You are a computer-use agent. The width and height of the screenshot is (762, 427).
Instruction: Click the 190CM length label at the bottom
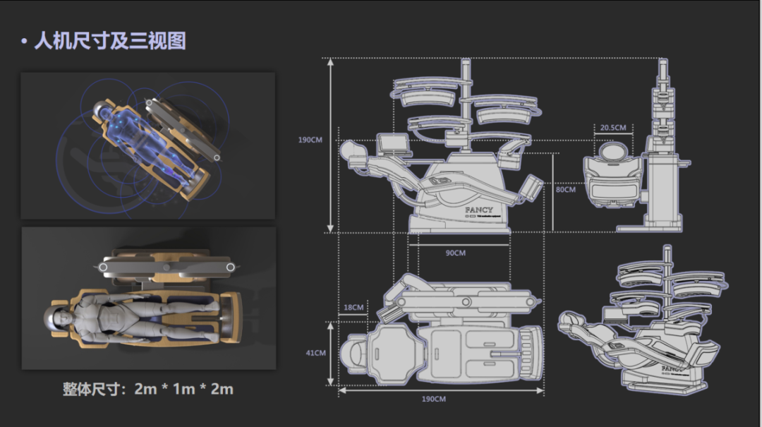point(434,399)
